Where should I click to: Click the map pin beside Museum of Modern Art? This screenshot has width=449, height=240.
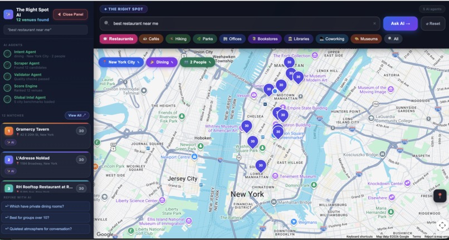(x=298, y=77)
